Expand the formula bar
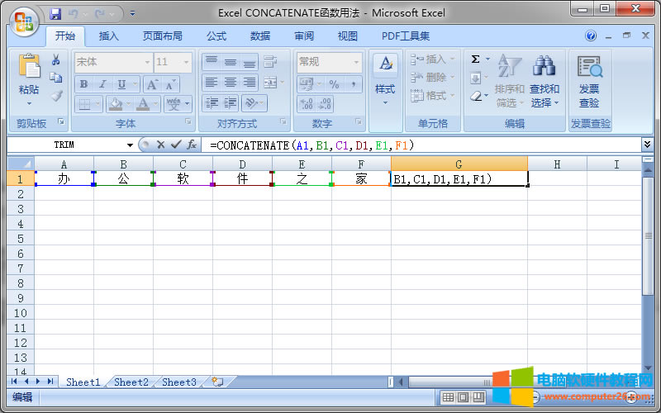 pyautogui.click(x=647, y=145)
